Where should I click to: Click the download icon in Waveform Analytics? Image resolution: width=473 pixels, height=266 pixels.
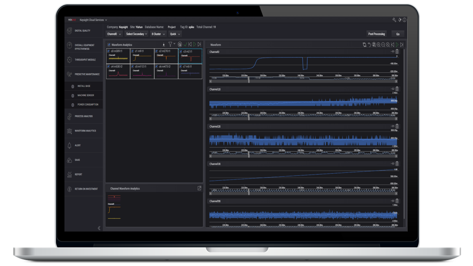(x=164, y=44)
